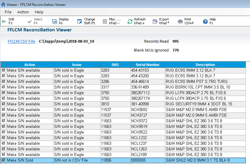The height and width of the screenshot is (164, 250).
Task: Click the FFLCM CSV File link
Action: (x=21, y=41)
